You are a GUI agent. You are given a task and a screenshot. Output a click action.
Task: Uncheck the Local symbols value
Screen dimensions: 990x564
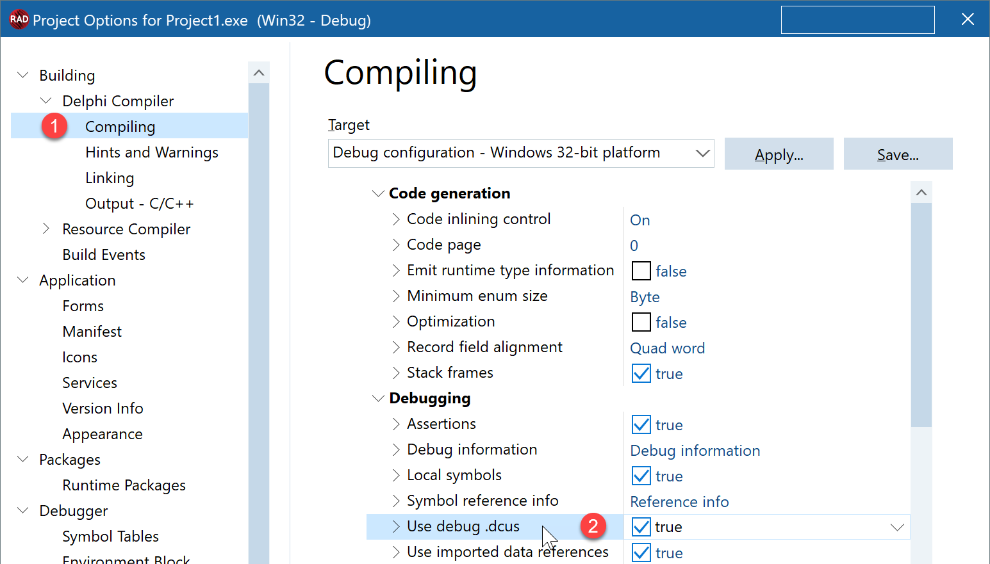click(641, 475)
